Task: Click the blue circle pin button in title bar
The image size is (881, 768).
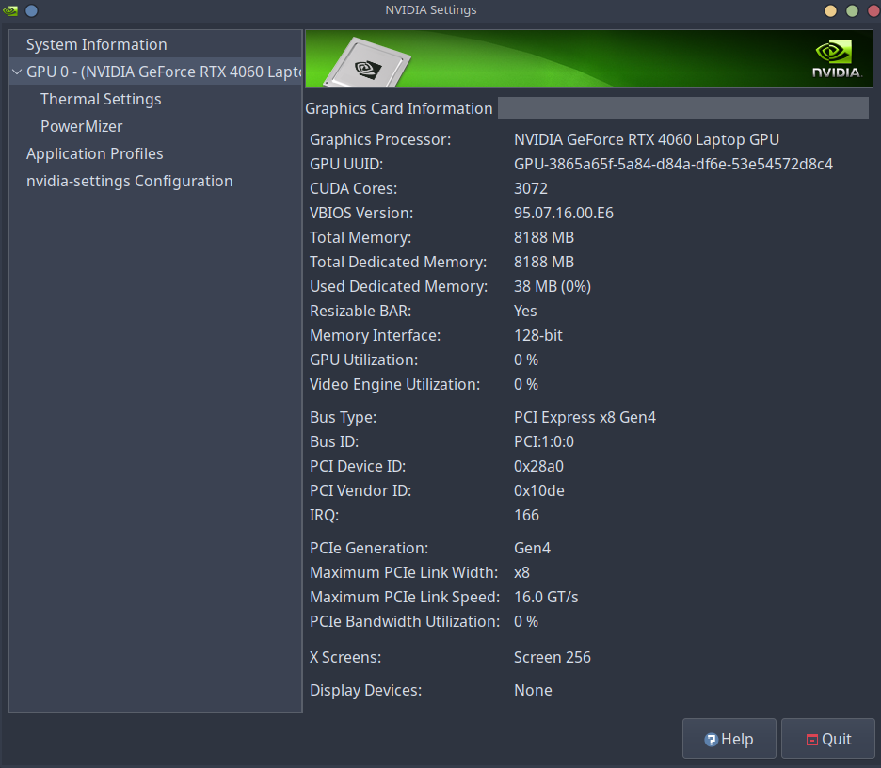Action: [x=31, y=10]
